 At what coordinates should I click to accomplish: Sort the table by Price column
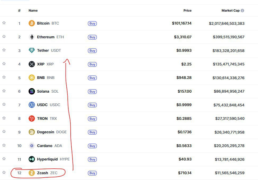(187, 11)
